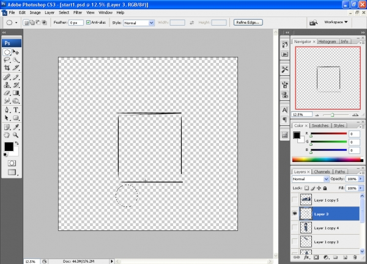The height and width of the screenshot is (264, 367).
Task: Select the Path Selection tool
Action: point(7,118)
